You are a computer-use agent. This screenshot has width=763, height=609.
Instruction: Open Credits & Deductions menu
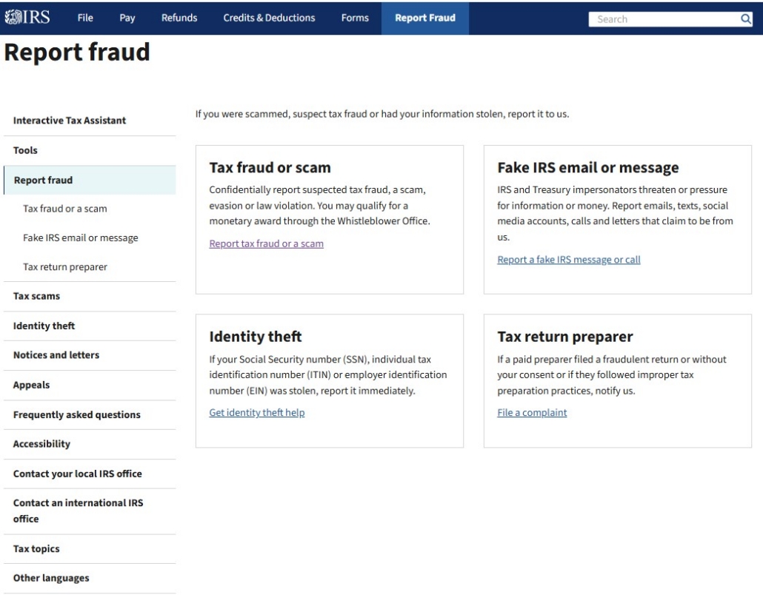pos(269,18)
